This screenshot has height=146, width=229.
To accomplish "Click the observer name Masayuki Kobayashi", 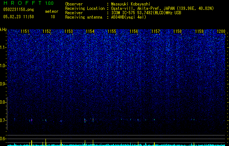I will click(x=131, y=4).
